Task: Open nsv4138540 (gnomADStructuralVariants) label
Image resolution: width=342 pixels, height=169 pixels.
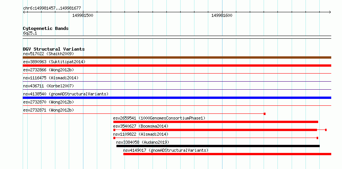Action: pos(66,94)
